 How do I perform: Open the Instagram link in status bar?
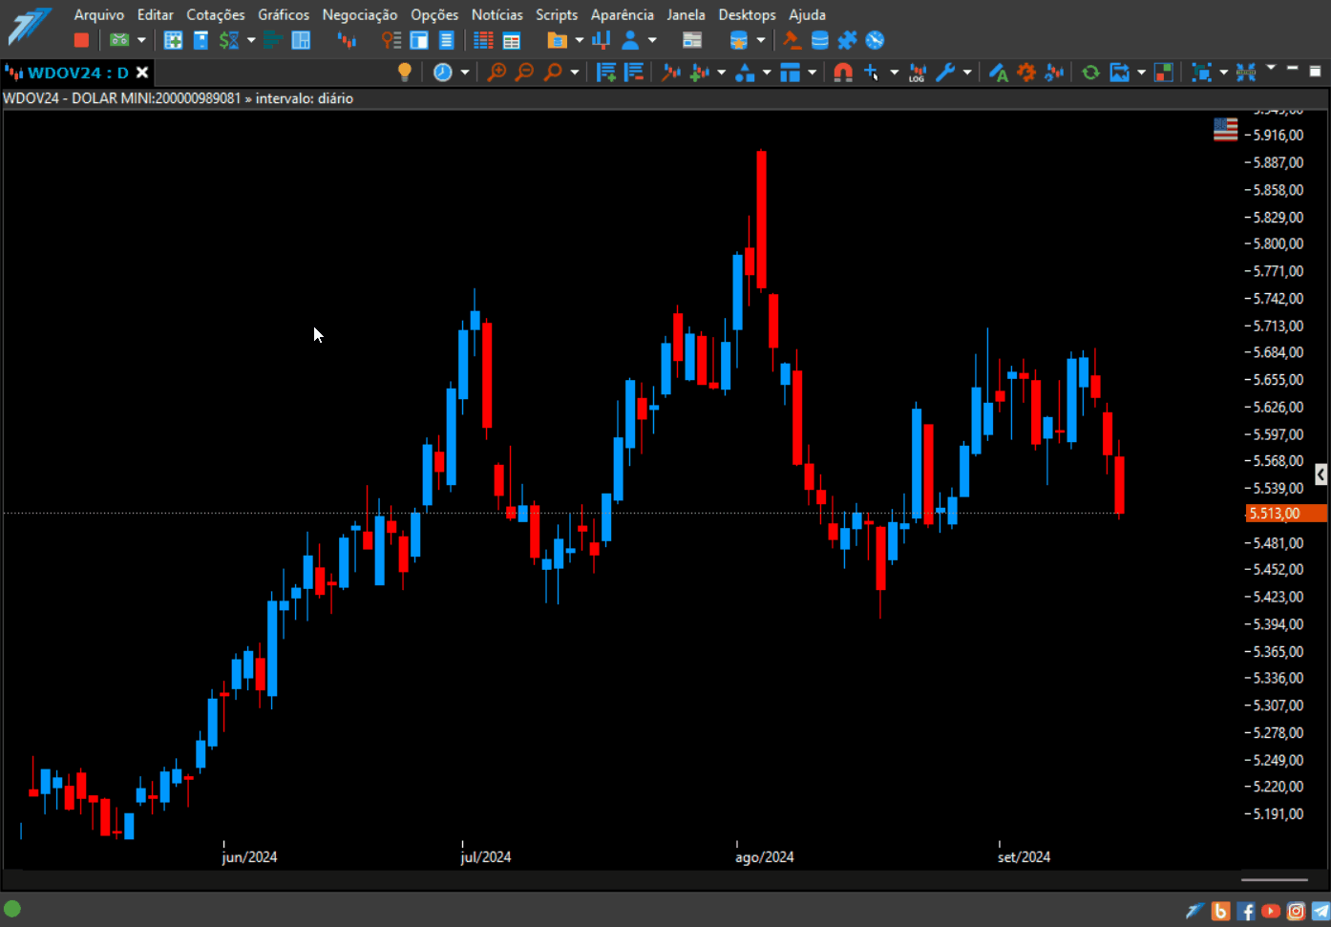pyautogui.click(x=1296, y=911)
